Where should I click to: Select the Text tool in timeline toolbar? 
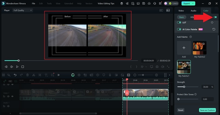[46, 75]
